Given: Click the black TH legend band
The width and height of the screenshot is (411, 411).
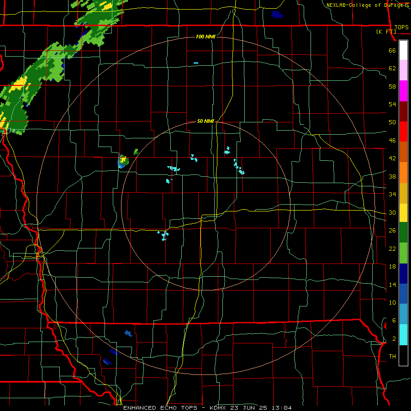Looking at the screenshot, I should [x=403, y=355].
